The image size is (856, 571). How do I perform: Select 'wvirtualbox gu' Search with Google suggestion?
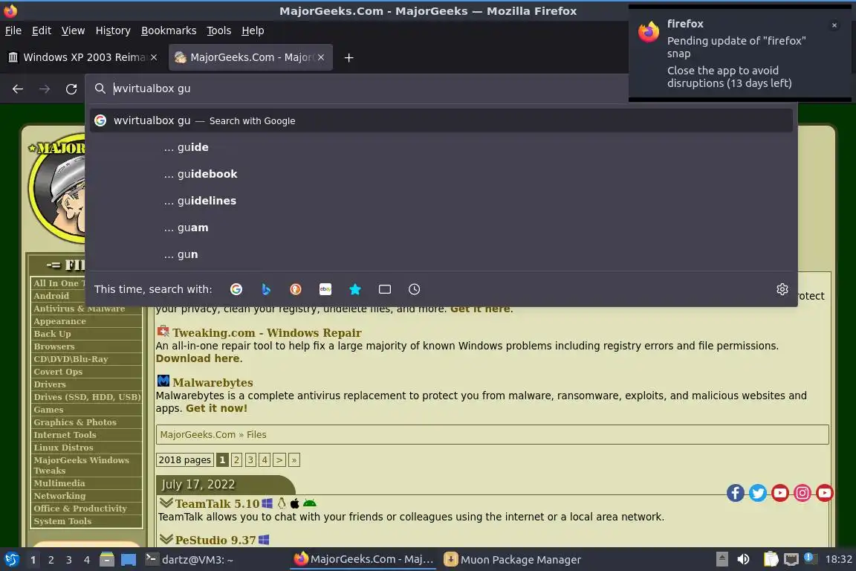(441, 120)
